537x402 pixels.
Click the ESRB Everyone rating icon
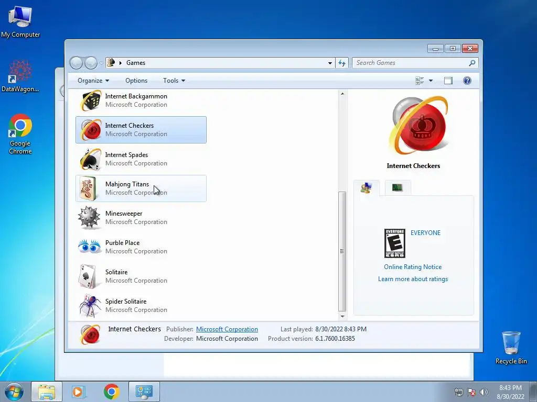pos(394,243)
